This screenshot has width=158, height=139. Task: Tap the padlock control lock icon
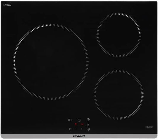tap(88, 124)
